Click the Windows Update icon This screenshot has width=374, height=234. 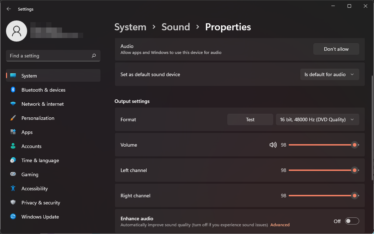13,217
